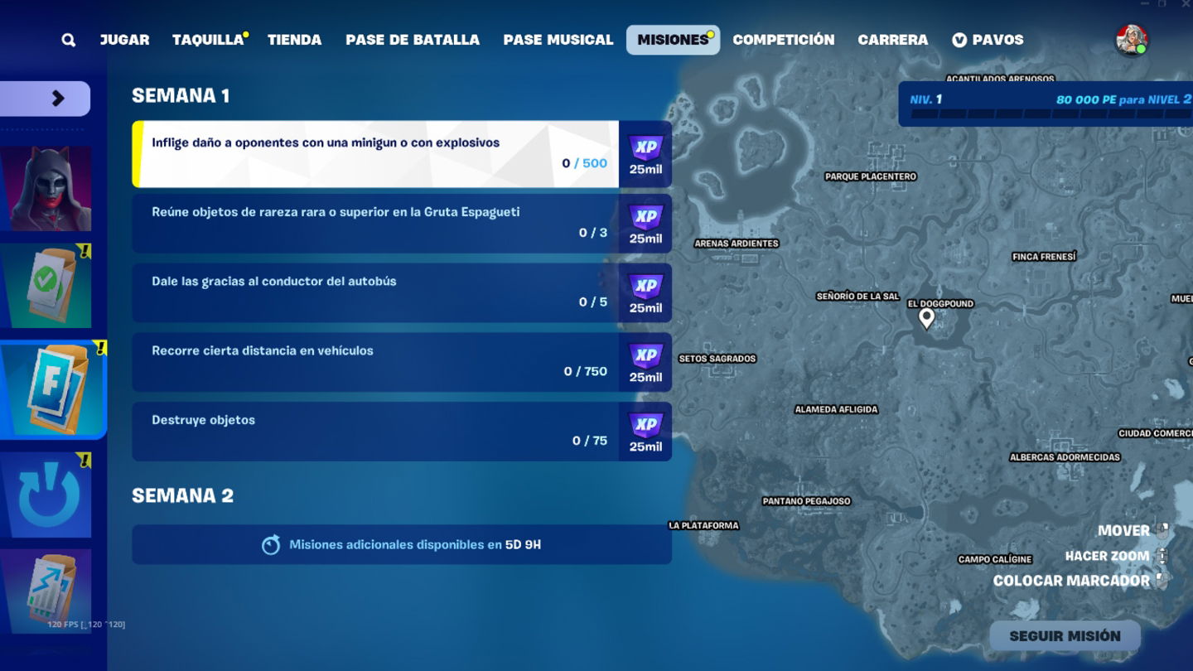
Task: Click the SEMANA 2 heading
Action: click(x=182, y=495)
